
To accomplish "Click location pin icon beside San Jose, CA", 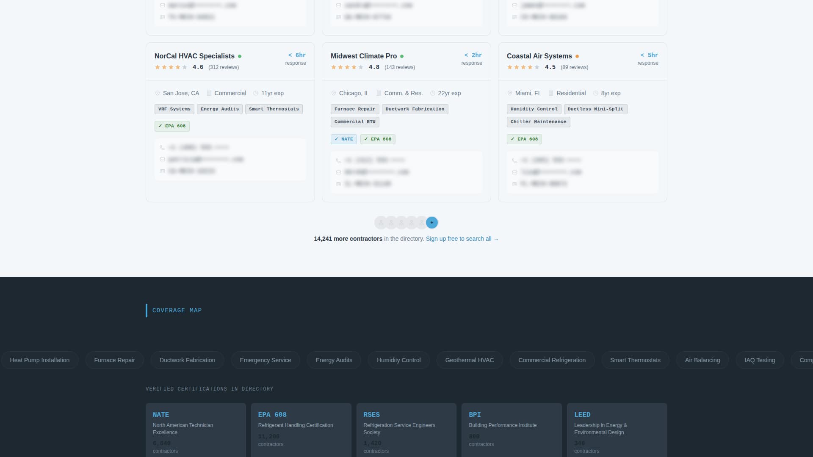I will pos(158,93).
